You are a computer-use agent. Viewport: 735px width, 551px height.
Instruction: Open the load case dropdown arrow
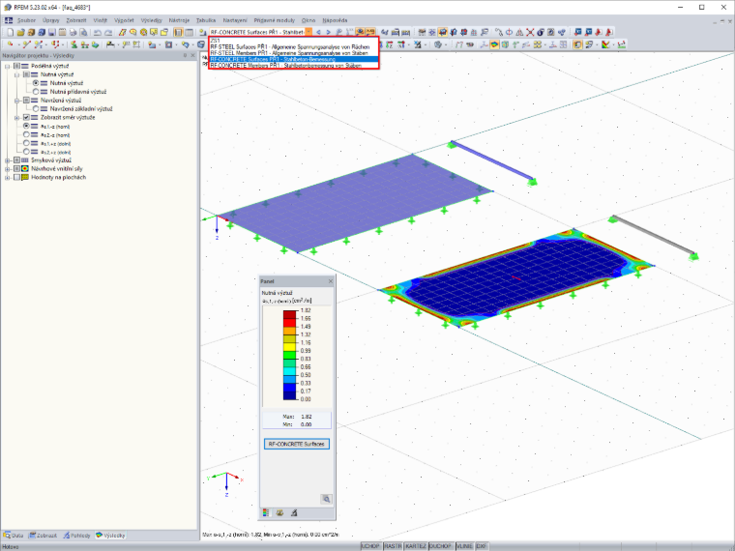(309, 32)
